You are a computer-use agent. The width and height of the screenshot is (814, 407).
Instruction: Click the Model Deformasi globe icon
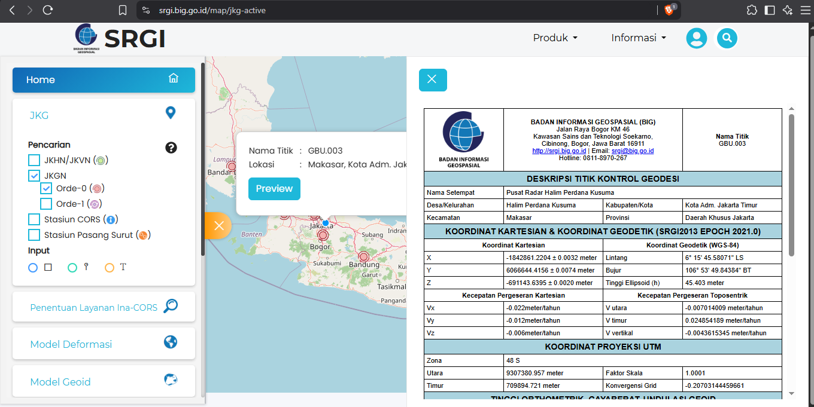pos(171,342)
